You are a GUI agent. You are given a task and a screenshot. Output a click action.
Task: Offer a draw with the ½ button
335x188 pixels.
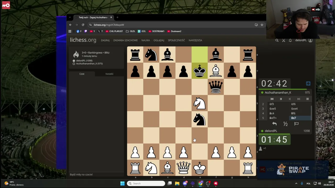coord(285,124)
